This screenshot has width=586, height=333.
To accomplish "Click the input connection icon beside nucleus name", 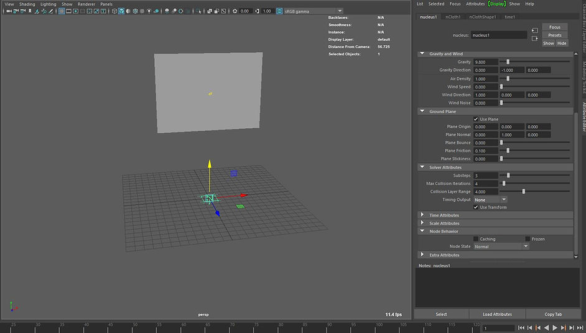I will [x=535, y=30].
